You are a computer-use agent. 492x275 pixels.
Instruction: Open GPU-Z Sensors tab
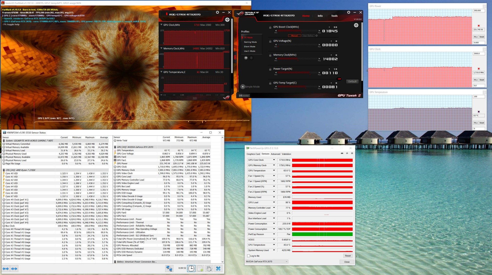point(265,154)
